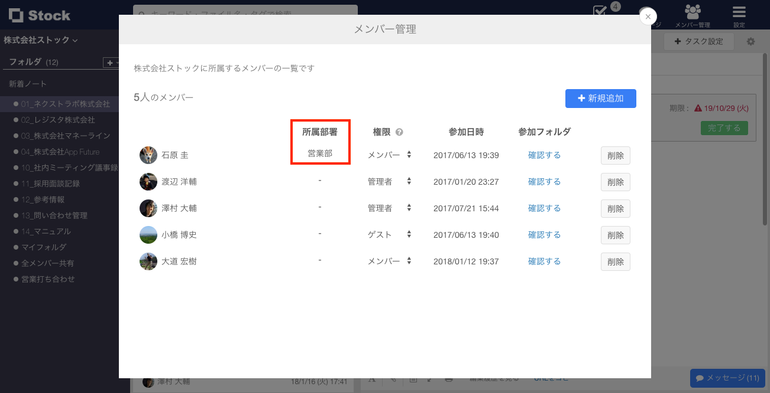Click the warning icon next to deadline 19/10/29

(x=698, y=108)
